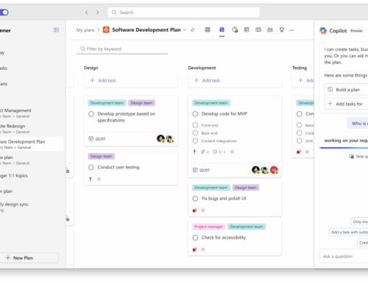The width and height of the screenshot is (368, 282).
Task: Open the People view icon
Action: pyautogui.click(x=270, y=29)
